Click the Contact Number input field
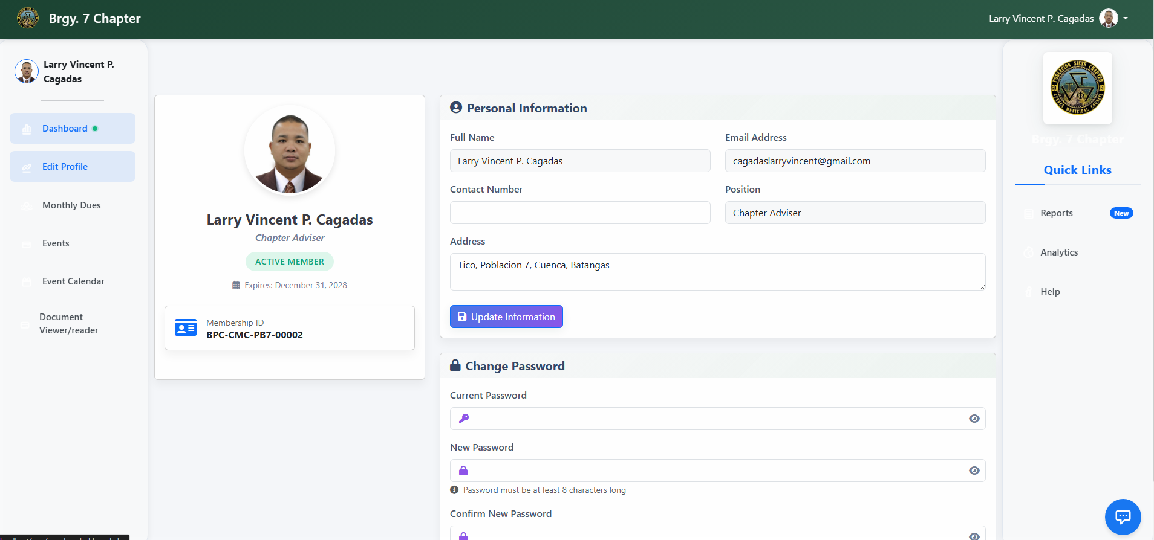 tap(579, 213)
